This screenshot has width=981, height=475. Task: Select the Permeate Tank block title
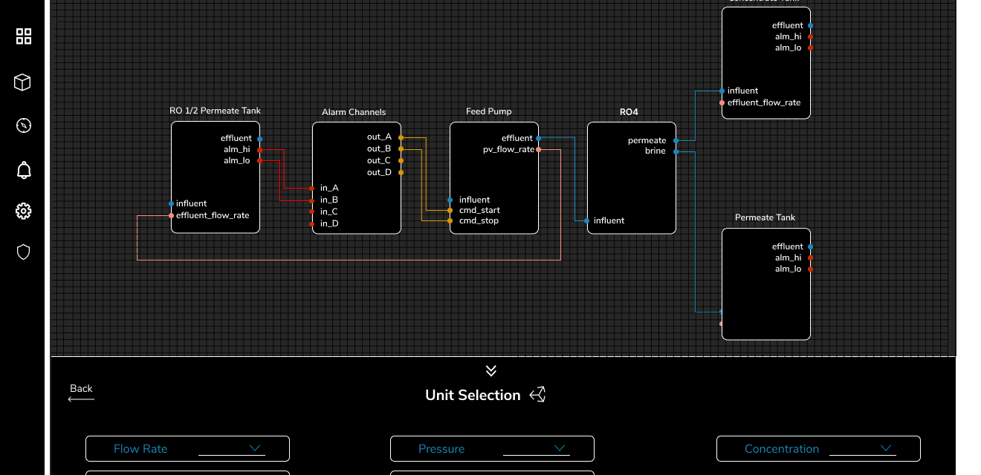click(x=765, y=217)
